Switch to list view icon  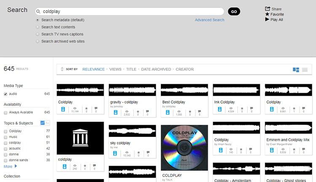pyautogui.click(x=305, y=70)
